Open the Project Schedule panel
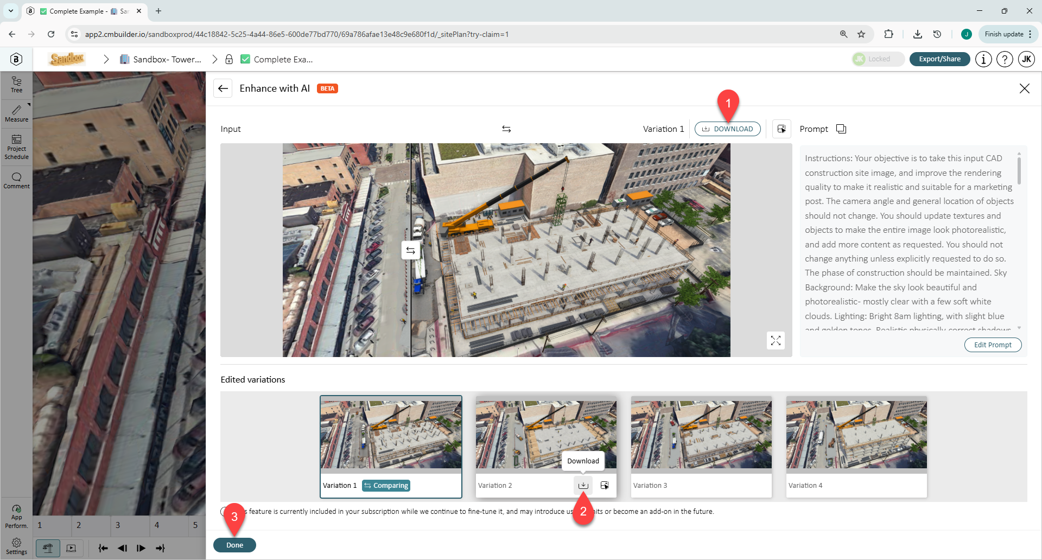The width and height of the screenshot is (1042, 560). [x=16, y=147]
